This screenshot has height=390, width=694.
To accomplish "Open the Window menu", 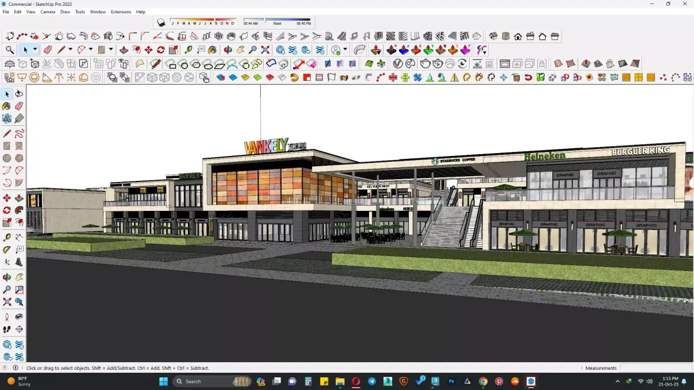I will tap(98, 12).
